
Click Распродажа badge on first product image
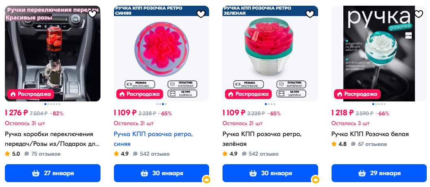[30, 94]
